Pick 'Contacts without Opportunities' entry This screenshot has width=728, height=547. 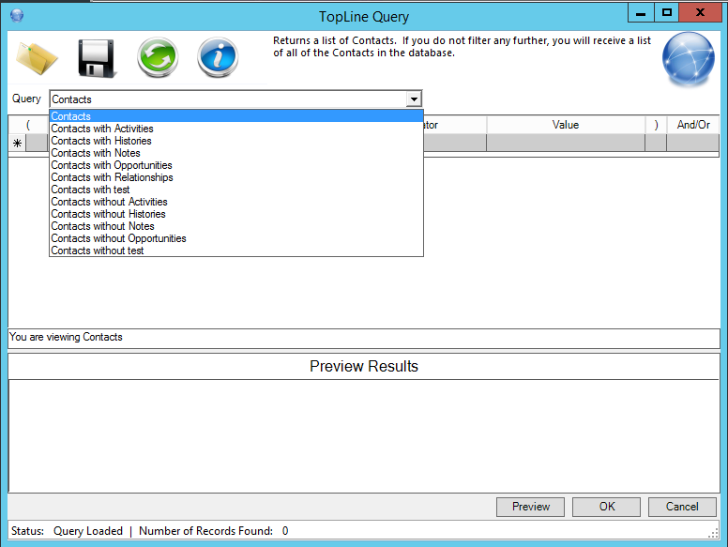(x=236, y=238)
